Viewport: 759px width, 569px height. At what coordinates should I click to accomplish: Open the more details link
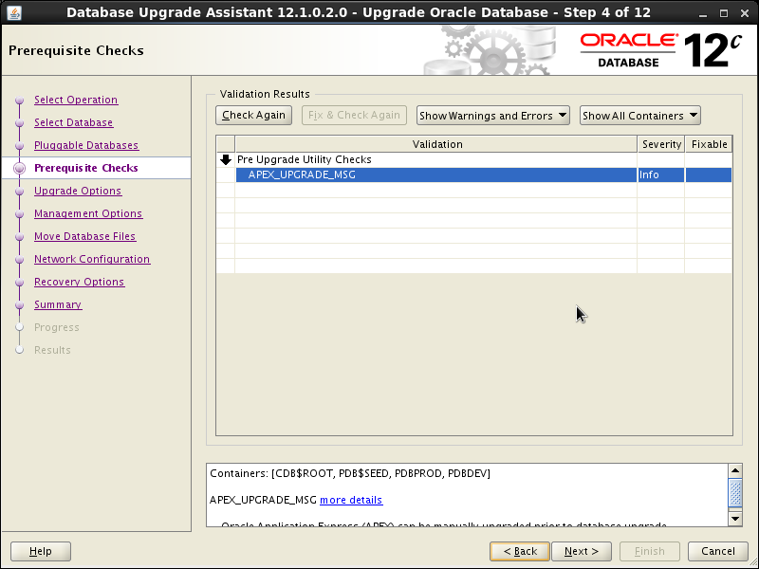(351, 500)
